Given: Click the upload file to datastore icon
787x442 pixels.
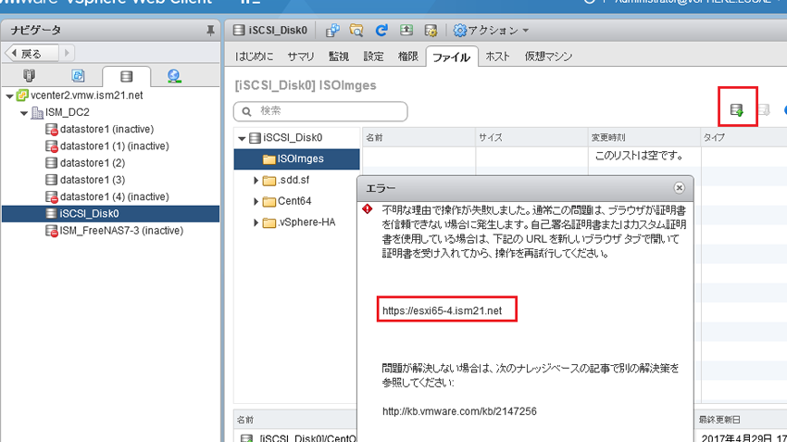Looking at the screenshot, I should [737, 110].
